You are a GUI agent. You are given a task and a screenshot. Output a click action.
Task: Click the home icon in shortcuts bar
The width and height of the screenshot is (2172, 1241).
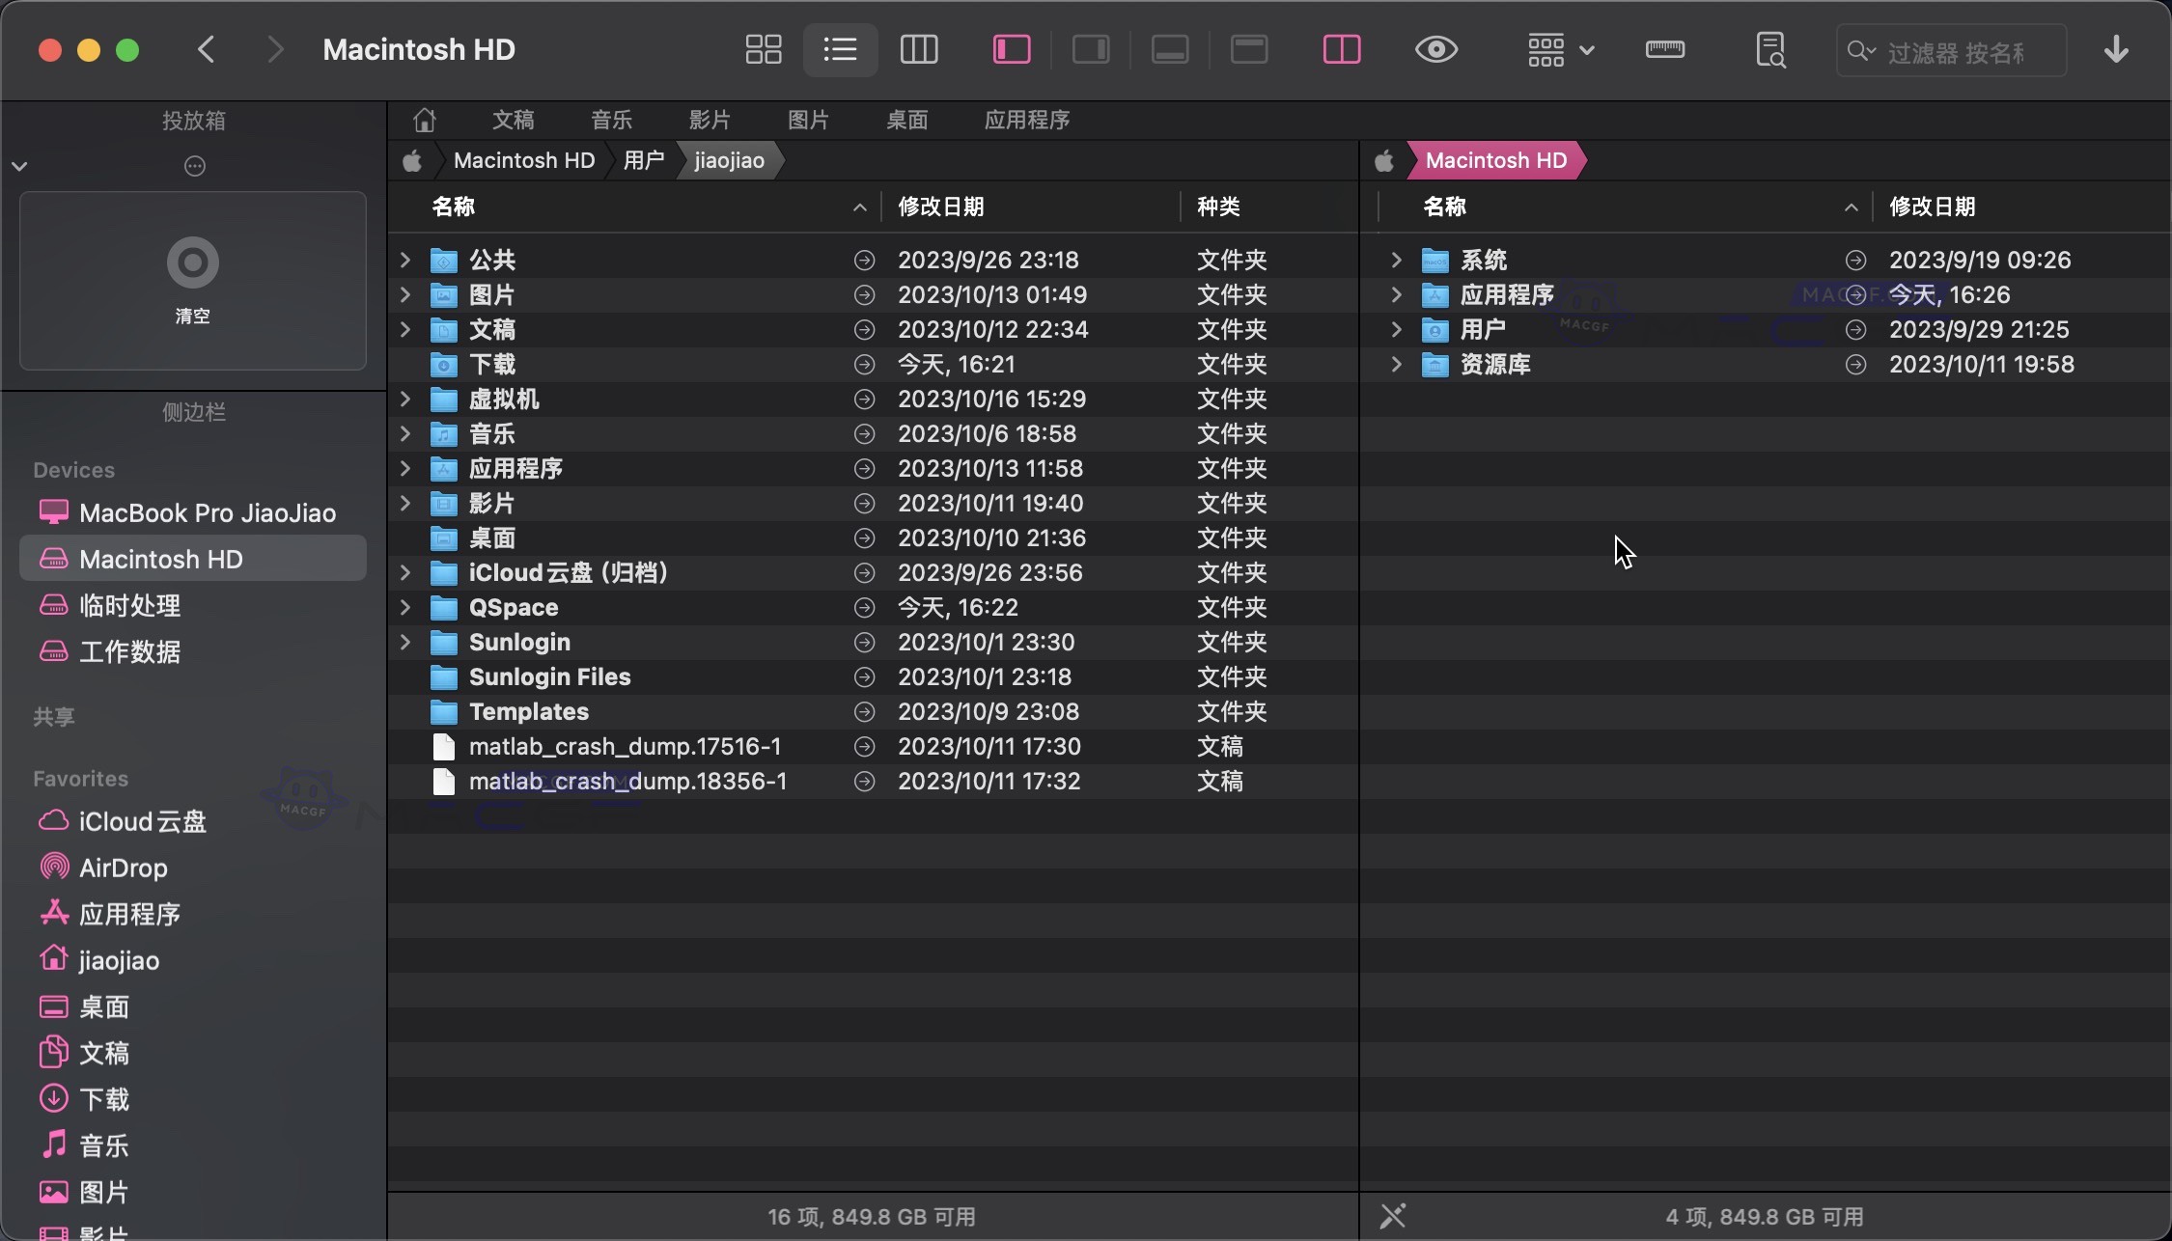(424, 119)
